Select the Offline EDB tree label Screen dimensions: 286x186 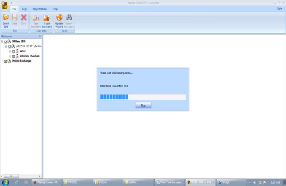[19, 42]
